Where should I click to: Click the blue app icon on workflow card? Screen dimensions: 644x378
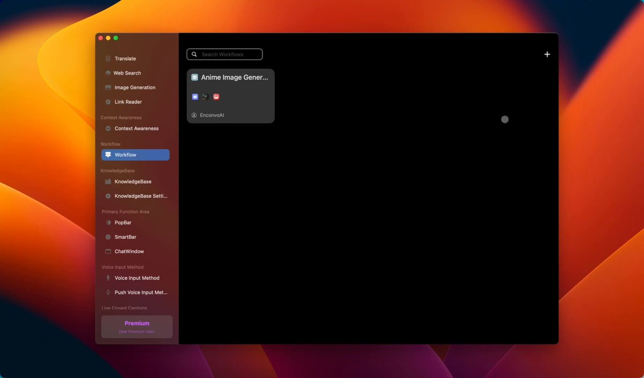coord(195,97)
